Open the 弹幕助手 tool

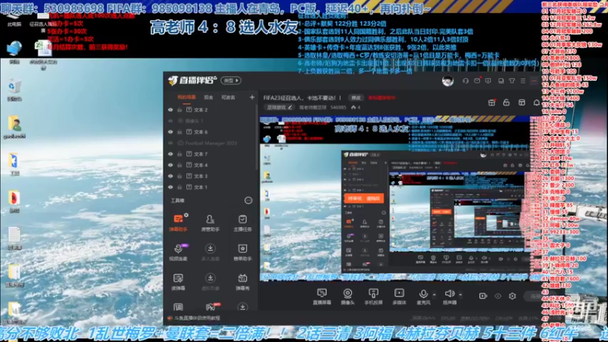point(178,223)
